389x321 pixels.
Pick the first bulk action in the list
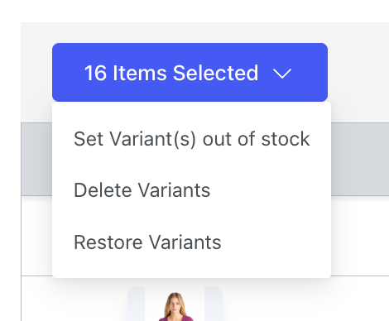[192, 139]
